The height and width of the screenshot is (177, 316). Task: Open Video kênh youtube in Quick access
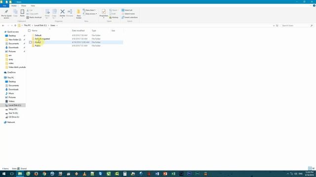point(17,67)
